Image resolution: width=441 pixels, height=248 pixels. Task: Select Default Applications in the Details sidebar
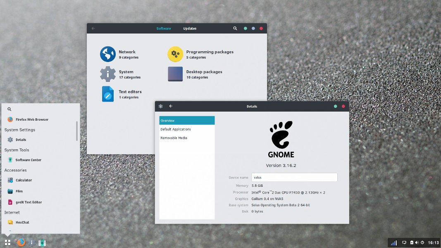(x=187, y=129)
